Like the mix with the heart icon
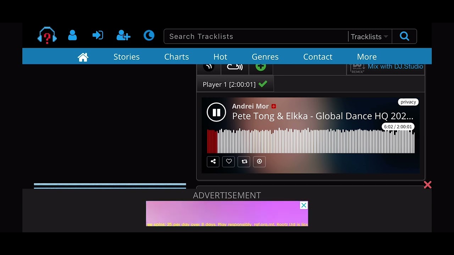454x255 pixels. [229, 161]
